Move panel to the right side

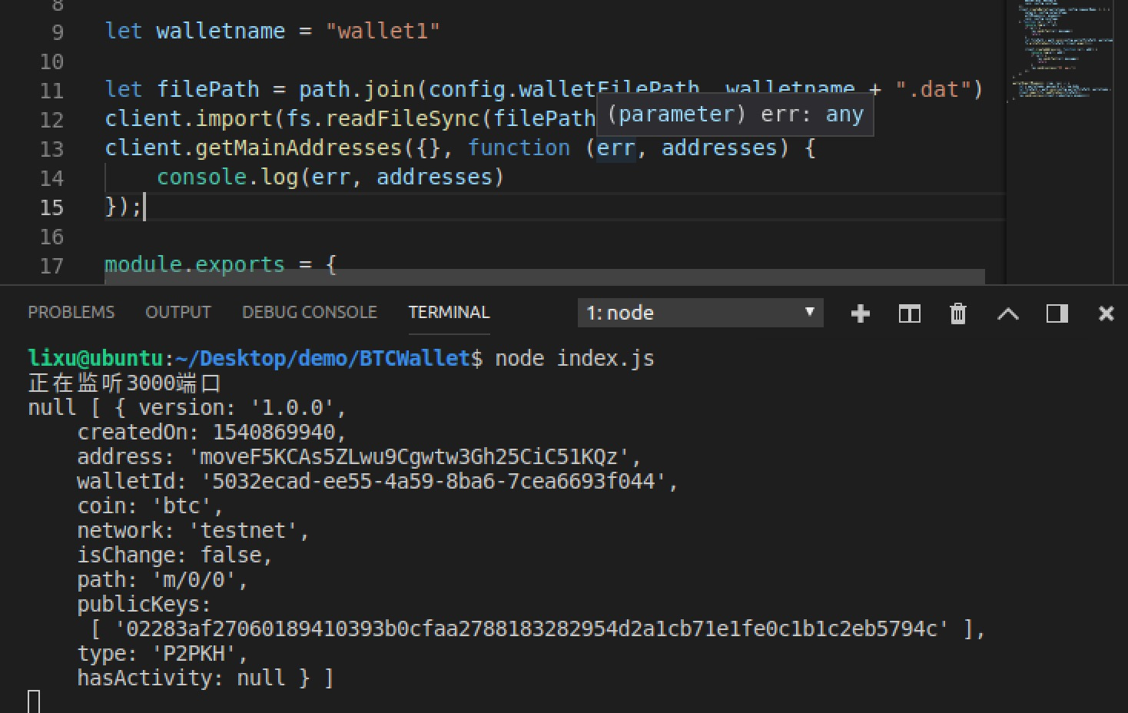click(1057, 313)
